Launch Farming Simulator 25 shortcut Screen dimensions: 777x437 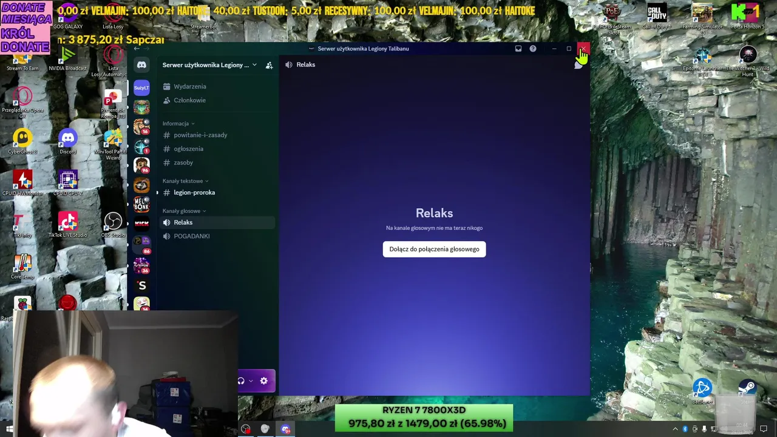[702, 18]
